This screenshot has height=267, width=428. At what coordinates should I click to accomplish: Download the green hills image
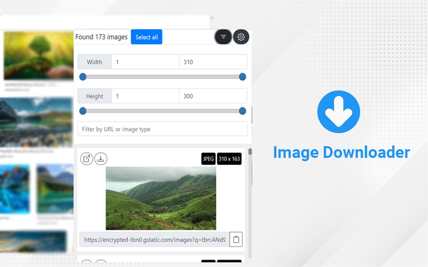pos(100,159)
